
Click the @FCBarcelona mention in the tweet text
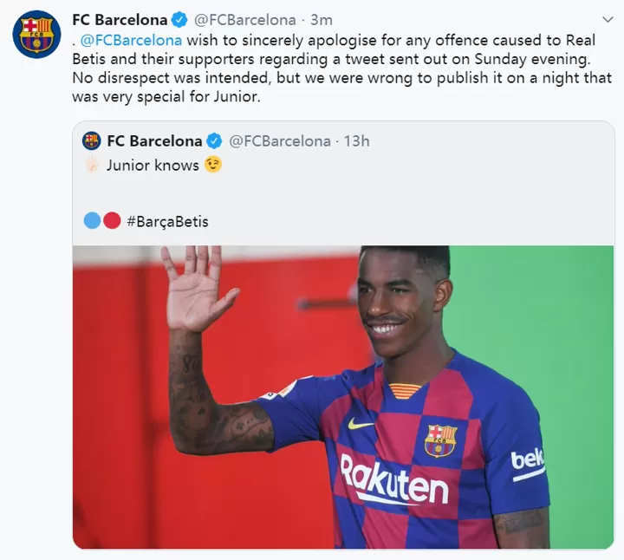[131, 40]
